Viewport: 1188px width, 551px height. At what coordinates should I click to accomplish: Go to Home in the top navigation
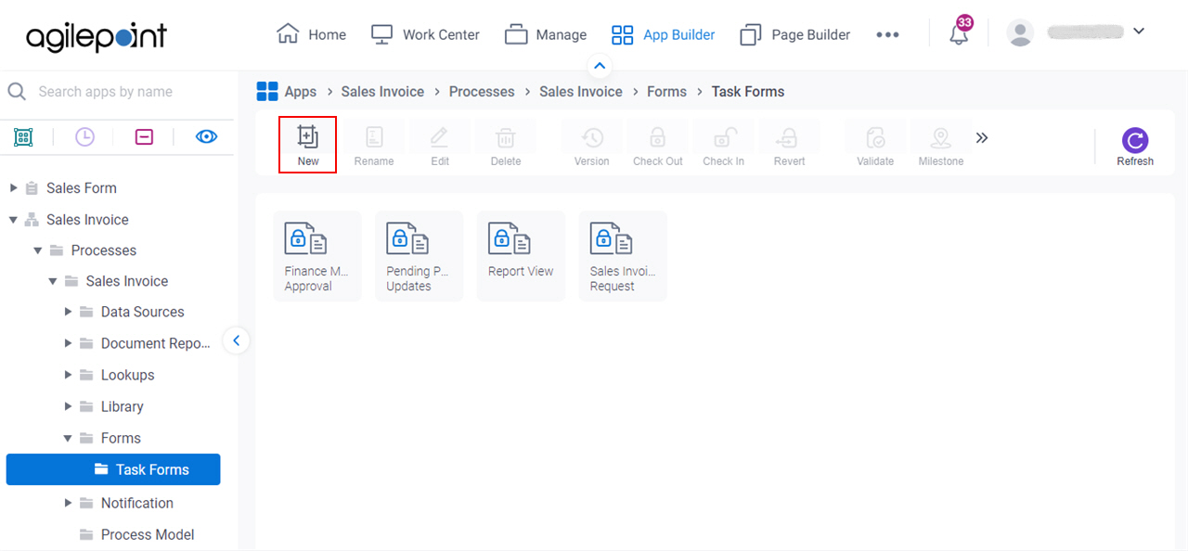click(311, 34)
